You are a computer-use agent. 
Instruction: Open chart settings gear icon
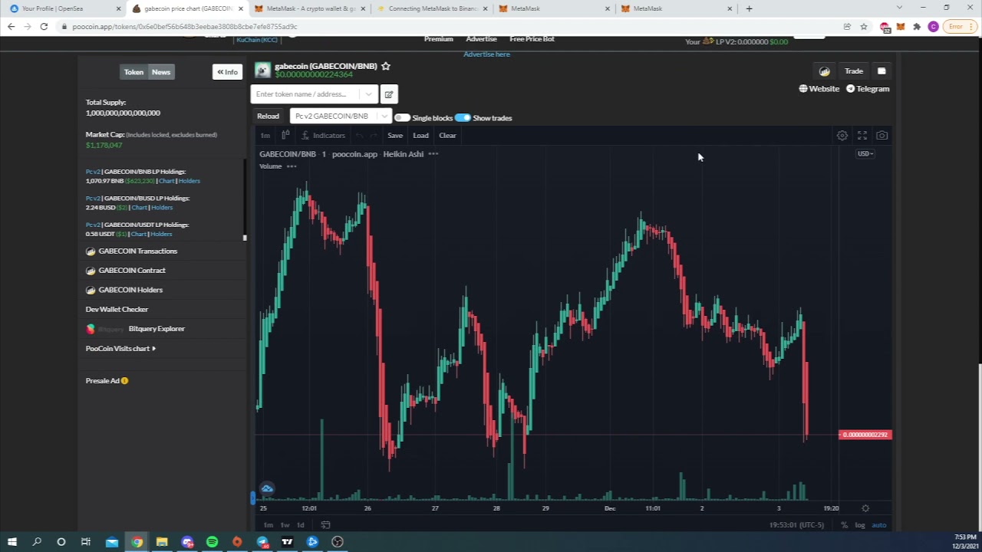tap(842, 136)
